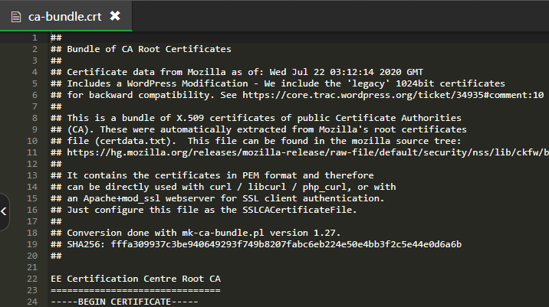Expand the collapsed side panel arrow

4,211
